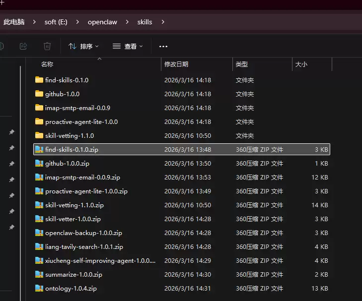Select file name ontology-1.0.4.zip

[71, 288]
